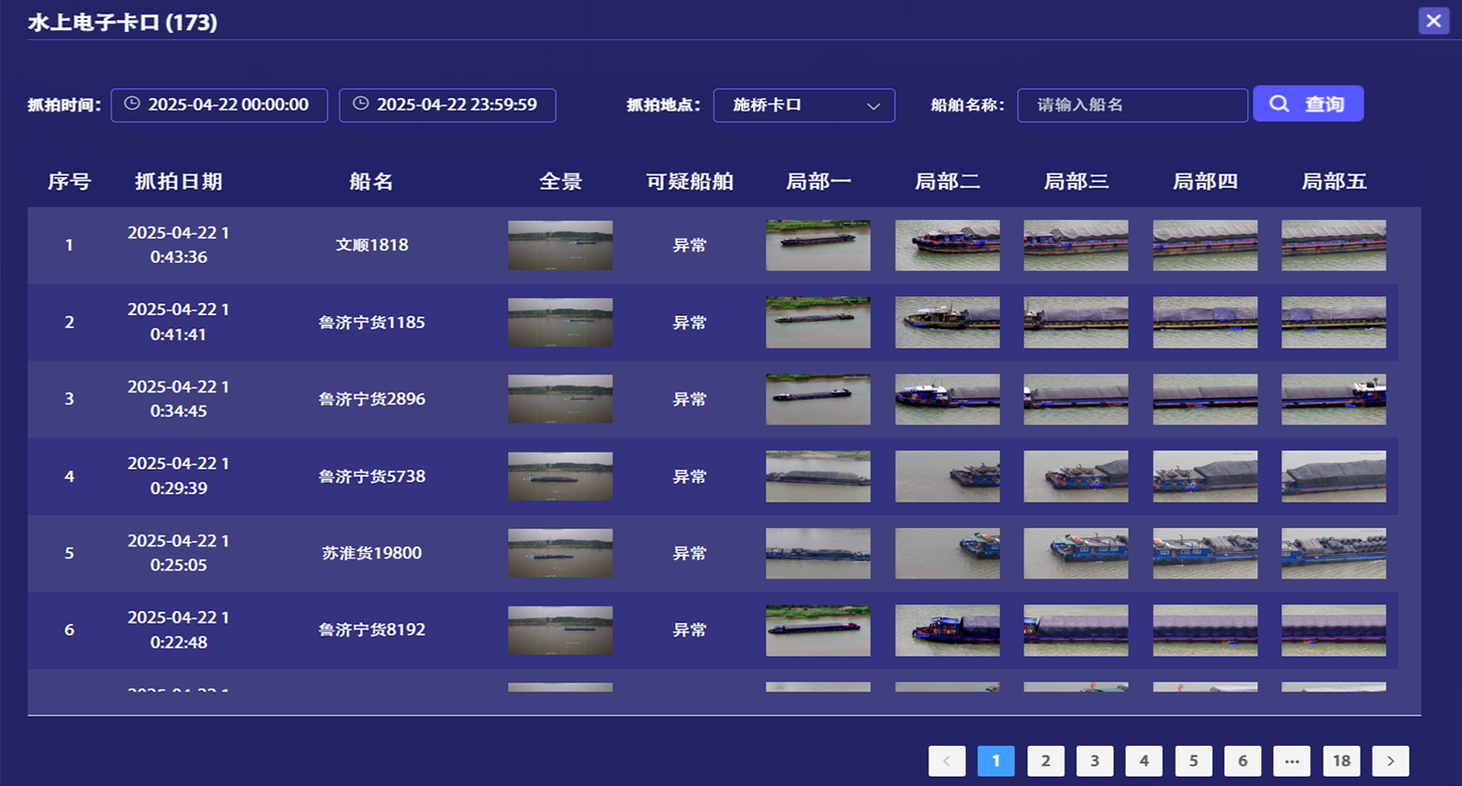Open 局部三 thumbnail for 鲁济宁货5738
This screenshot has width=1462, height=786.
[x=1075, y=476]
